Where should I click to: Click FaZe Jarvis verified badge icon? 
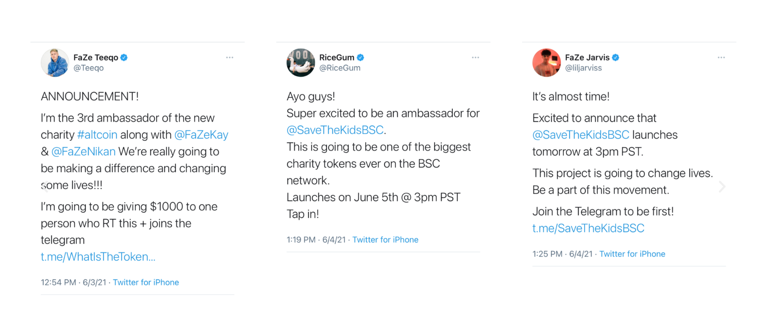tap(615, 58)
